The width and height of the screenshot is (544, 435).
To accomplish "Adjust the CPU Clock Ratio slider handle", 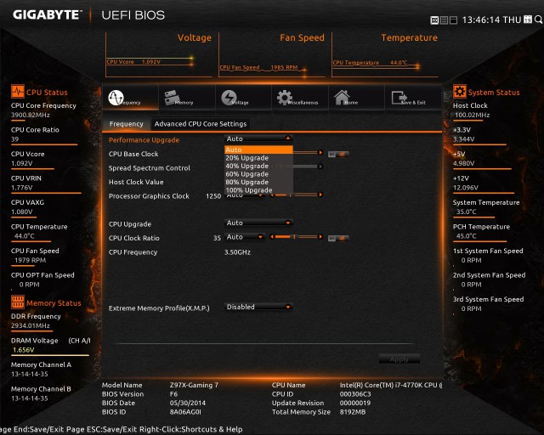I will coord(294,237).
